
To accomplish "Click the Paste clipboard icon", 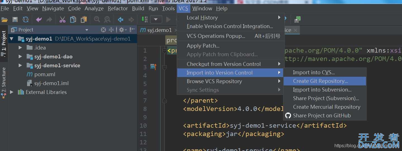I will 83,19.
